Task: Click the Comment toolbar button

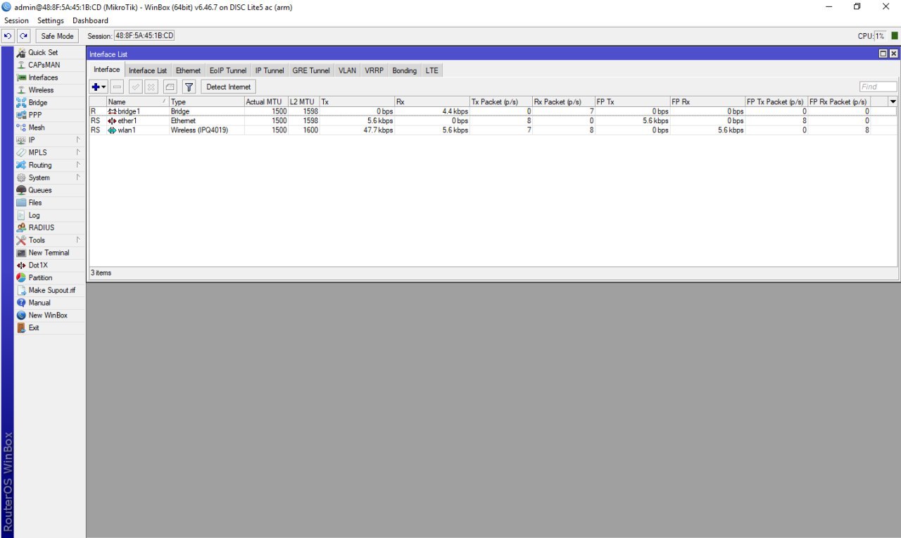Action: (x=170, y=87)
